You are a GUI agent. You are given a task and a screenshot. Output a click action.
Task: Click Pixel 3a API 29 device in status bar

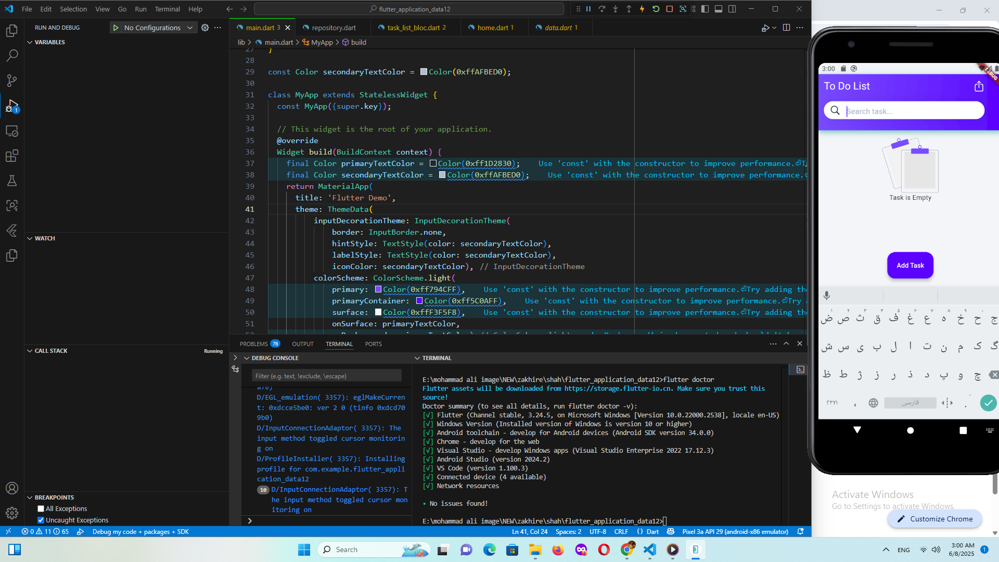tap(735, 531)
